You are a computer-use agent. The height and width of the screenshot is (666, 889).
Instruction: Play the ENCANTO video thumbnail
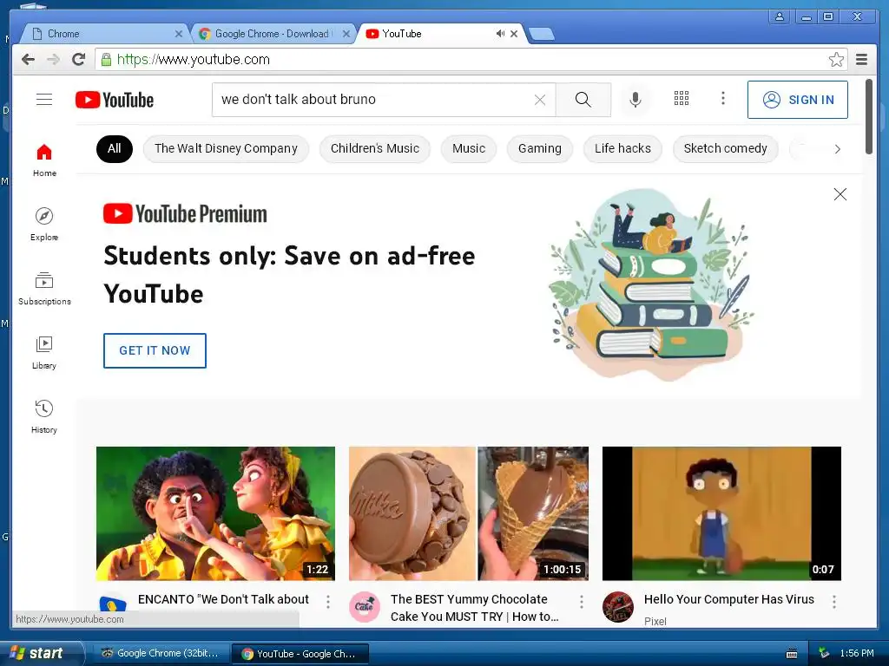point(215,513)
